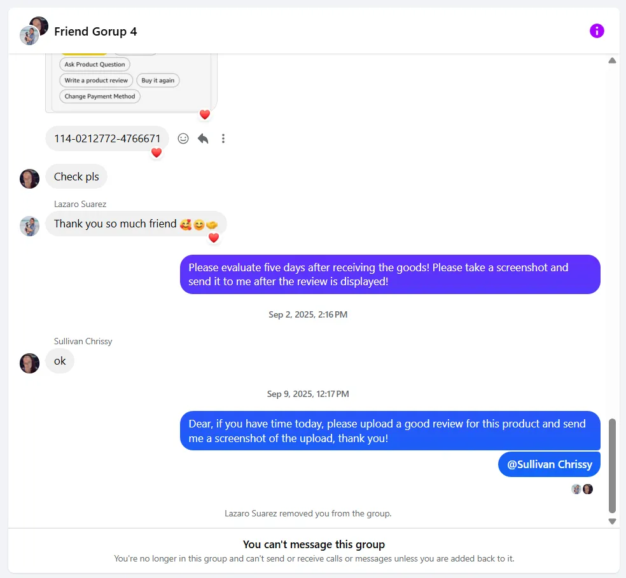Click the seen-by avatars below last message

(x=582, y=489)
